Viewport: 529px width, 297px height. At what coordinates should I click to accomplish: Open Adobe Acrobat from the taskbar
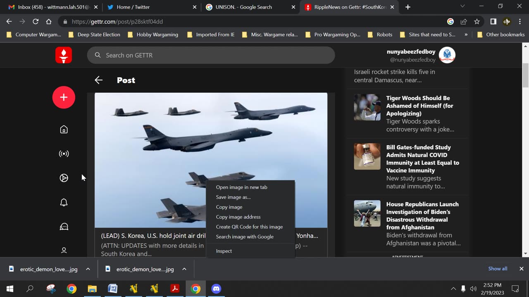(x=175, y=289)
